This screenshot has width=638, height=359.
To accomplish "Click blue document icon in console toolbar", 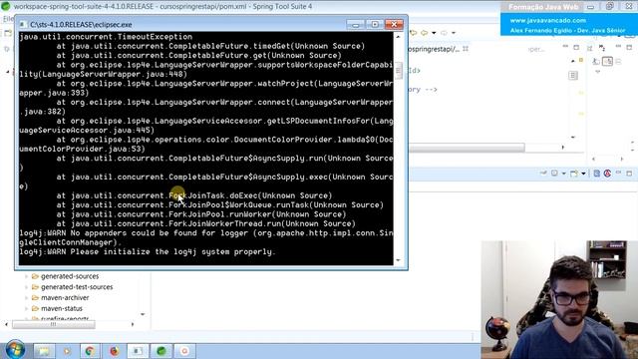I will 596,174.
